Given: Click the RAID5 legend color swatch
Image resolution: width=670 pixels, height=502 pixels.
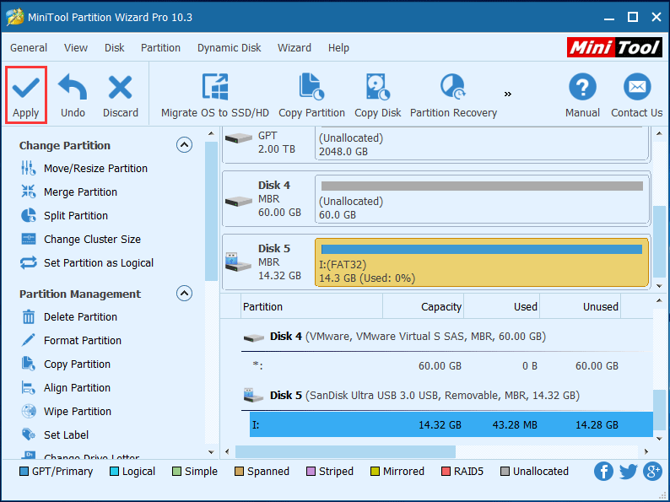Looking at the screenshot, I should tap(446, 472).
